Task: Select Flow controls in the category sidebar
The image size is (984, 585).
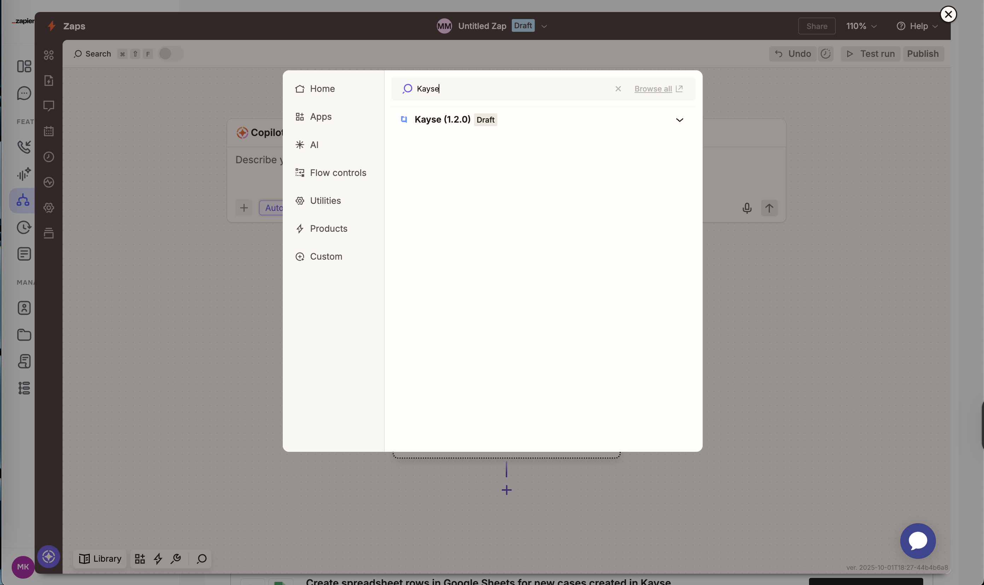Action: [x=338, y=173]
